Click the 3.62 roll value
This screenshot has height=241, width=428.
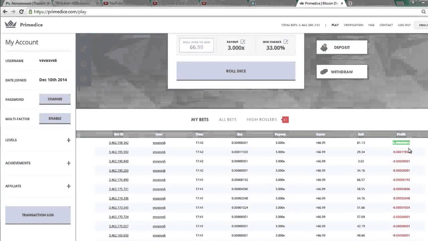click(x=361, y=161)
